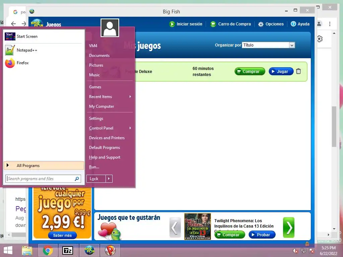Open Opciones in Big Fish
Viewport: 343px width, 257px height.
[271, 24]
